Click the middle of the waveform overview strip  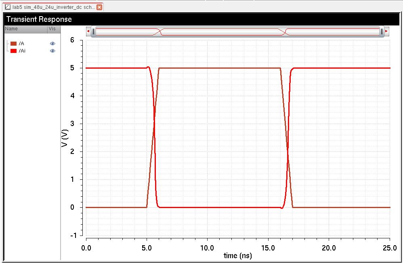(x=237, y=31)
